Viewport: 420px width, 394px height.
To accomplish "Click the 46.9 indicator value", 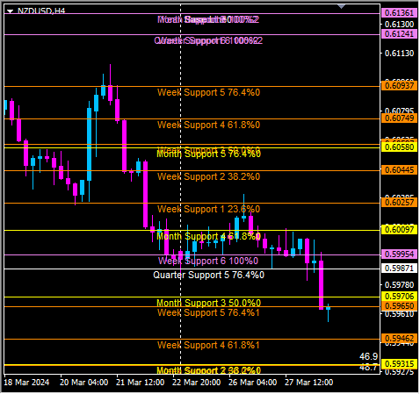I will click(x=368, y=356).
